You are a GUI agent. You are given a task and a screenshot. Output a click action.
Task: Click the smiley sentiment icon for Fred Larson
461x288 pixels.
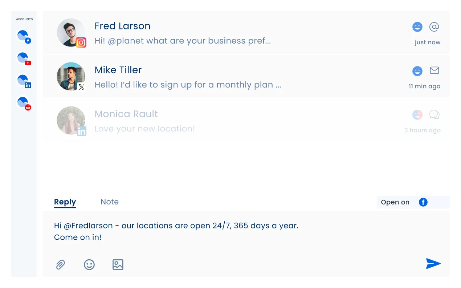pos(417,27)
